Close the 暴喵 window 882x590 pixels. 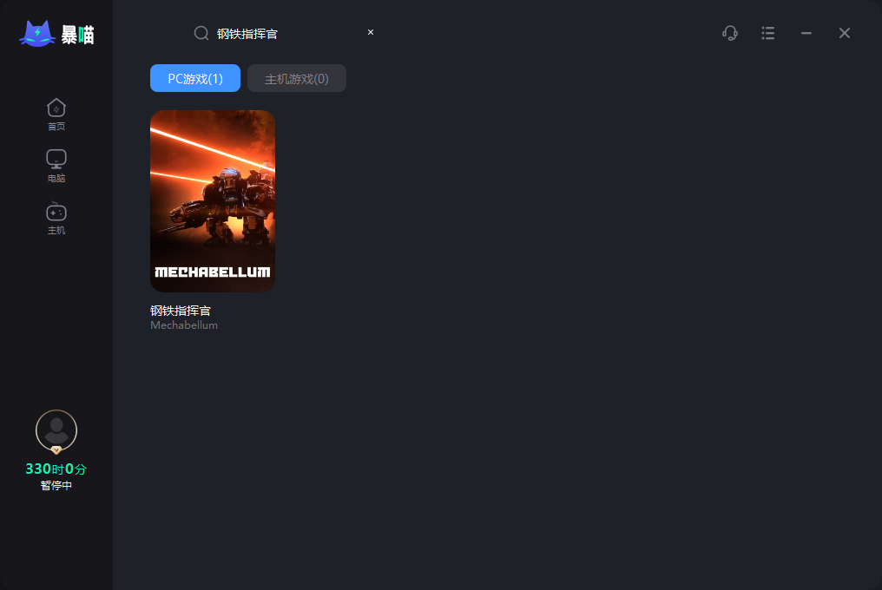point(845,33)
